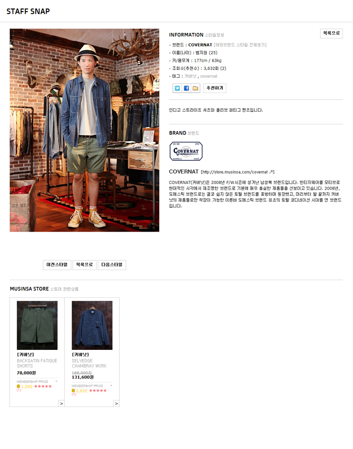Go to next style via 다음스타일
This screenshot has width=353, height=449.
(112, 265)
